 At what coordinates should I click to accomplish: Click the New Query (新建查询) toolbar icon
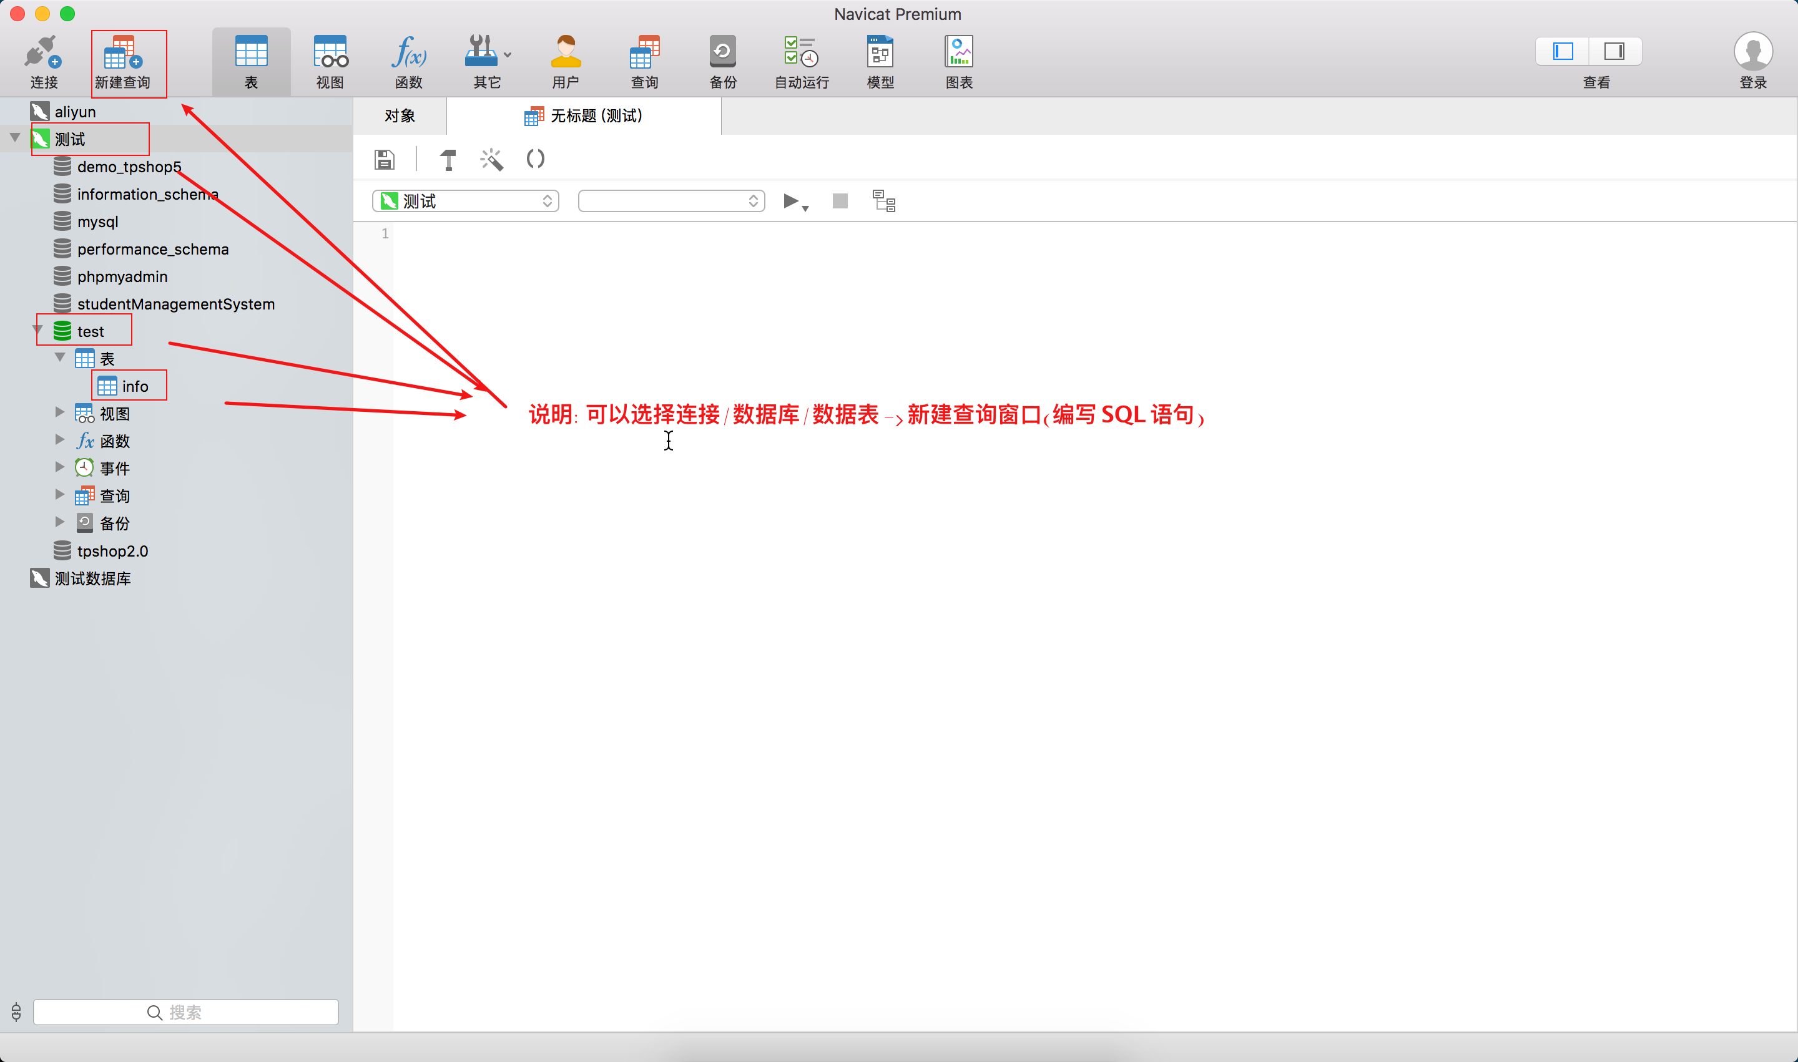[x=122, y=53]
